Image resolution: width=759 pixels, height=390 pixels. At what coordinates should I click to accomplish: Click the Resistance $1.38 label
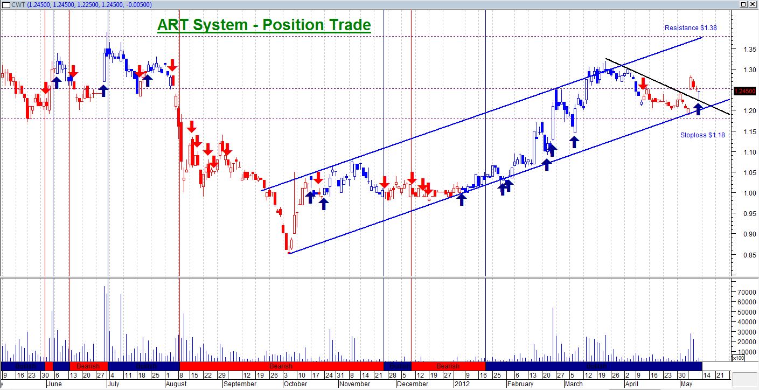point(691,27)
